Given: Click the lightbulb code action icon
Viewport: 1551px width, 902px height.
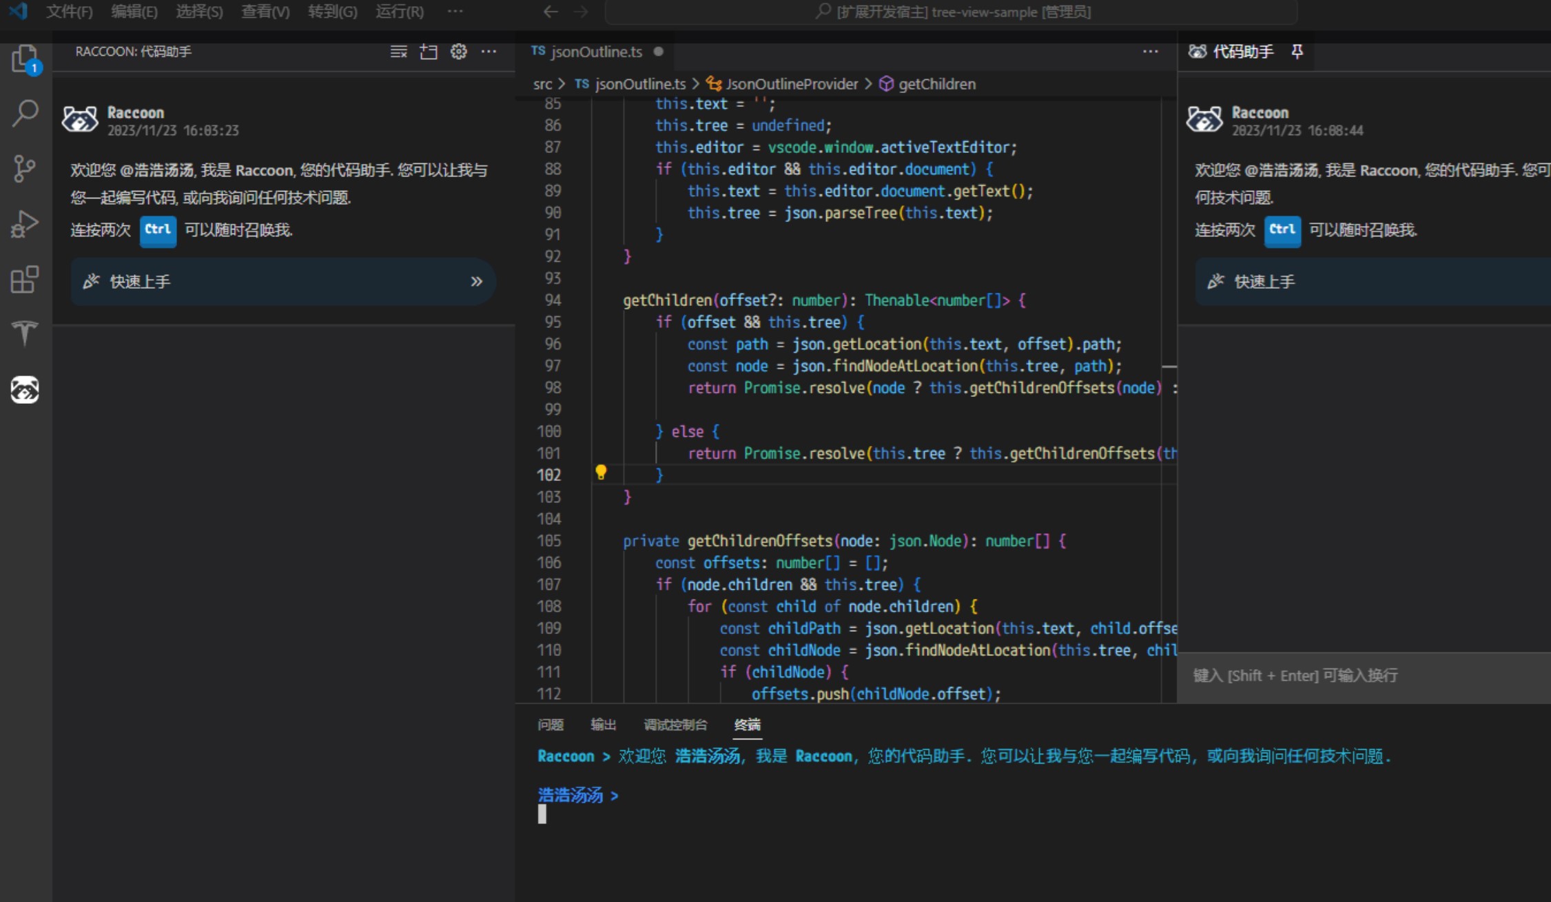Looking at the screenshot, I should coord(601,472).
